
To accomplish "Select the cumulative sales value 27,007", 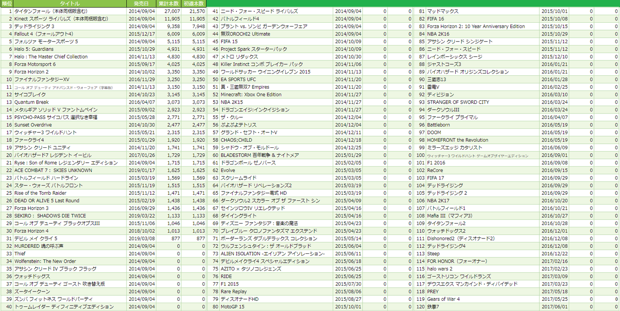I will 172,11.
